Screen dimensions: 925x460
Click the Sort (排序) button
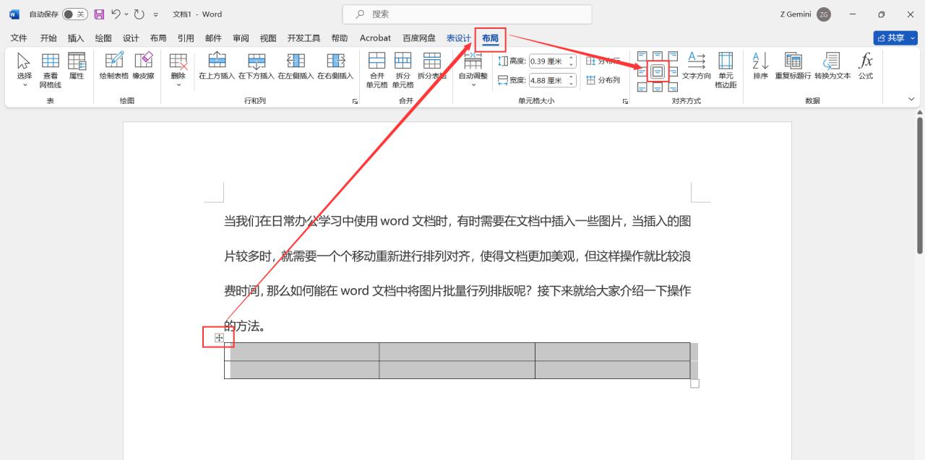click(x=760, y=66)
